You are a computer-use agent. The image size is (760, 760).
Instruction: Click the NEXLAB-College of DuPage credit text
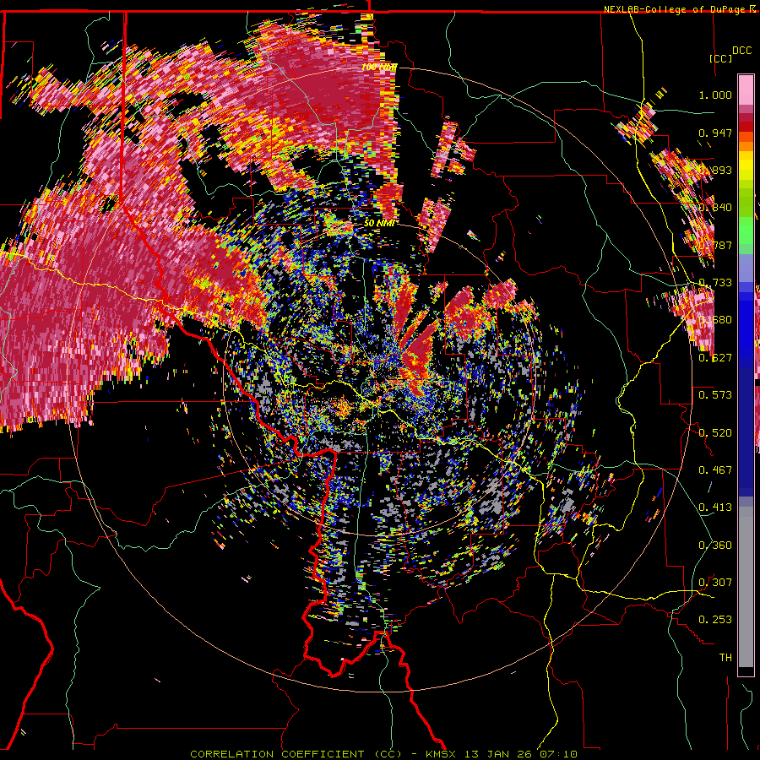coord(675,9)
